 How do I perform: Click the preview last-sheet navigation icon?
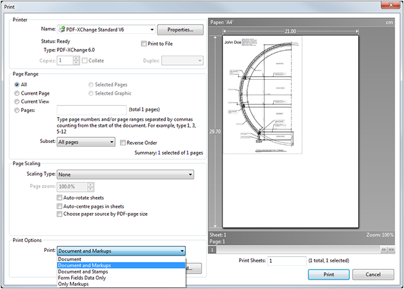[x=391, y=249]
